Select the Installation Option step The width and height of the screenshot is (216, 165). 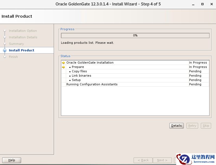(23, 31)
